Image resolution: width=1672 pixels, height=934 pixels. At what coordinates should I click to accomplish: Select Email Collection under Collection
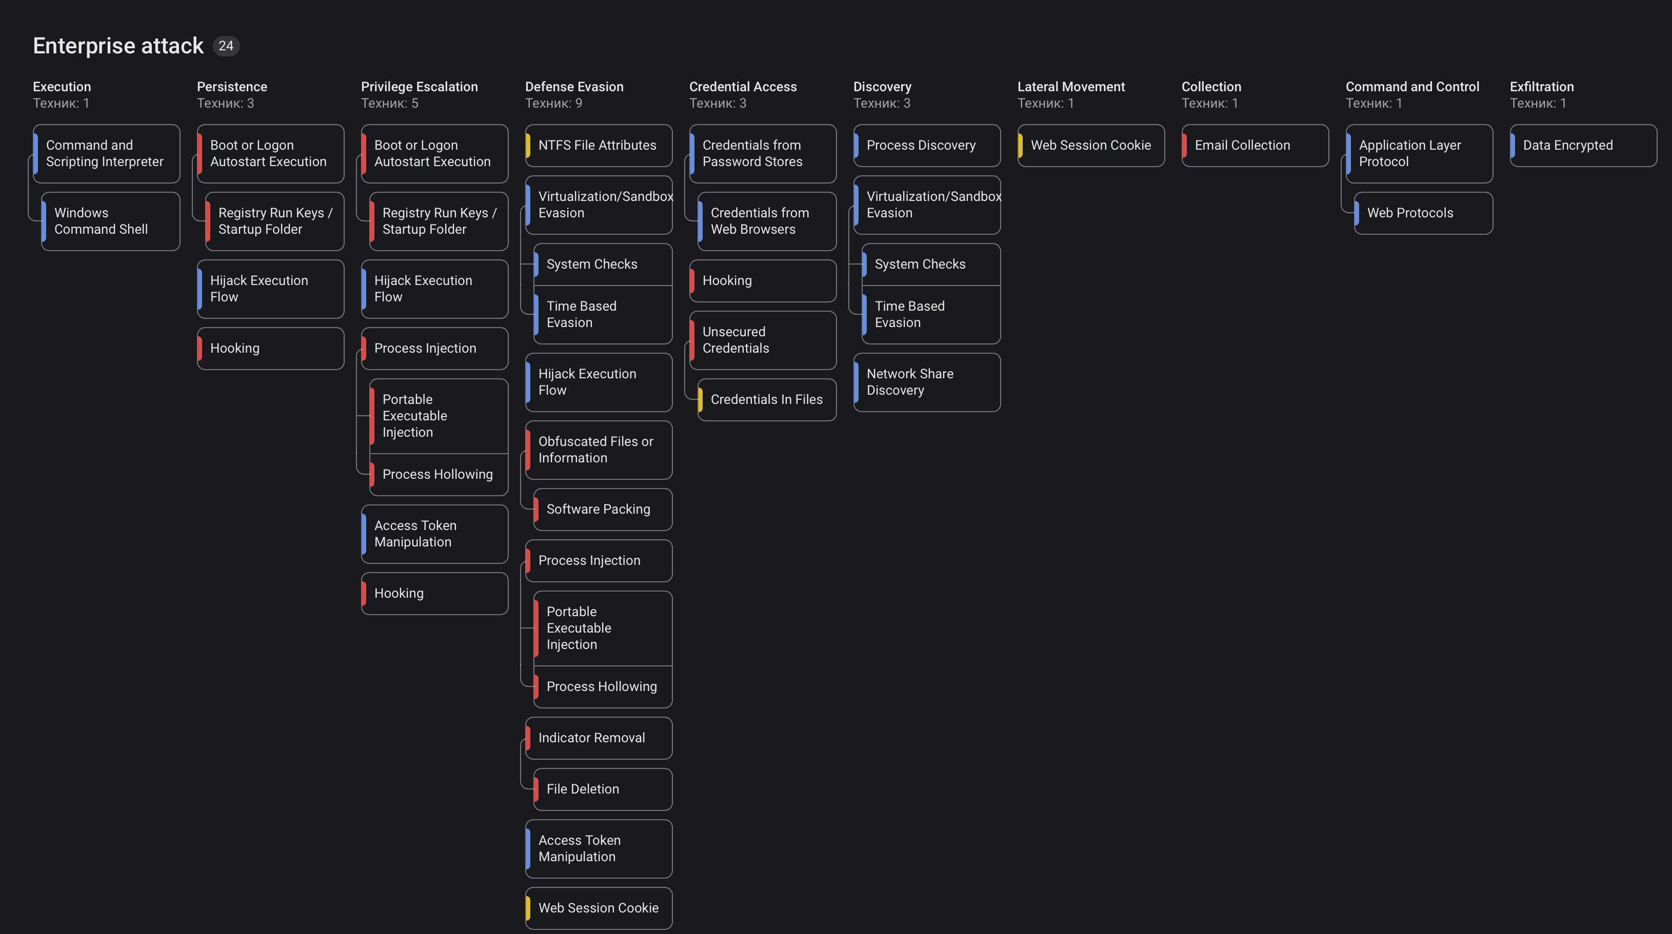click(1254, 145)
